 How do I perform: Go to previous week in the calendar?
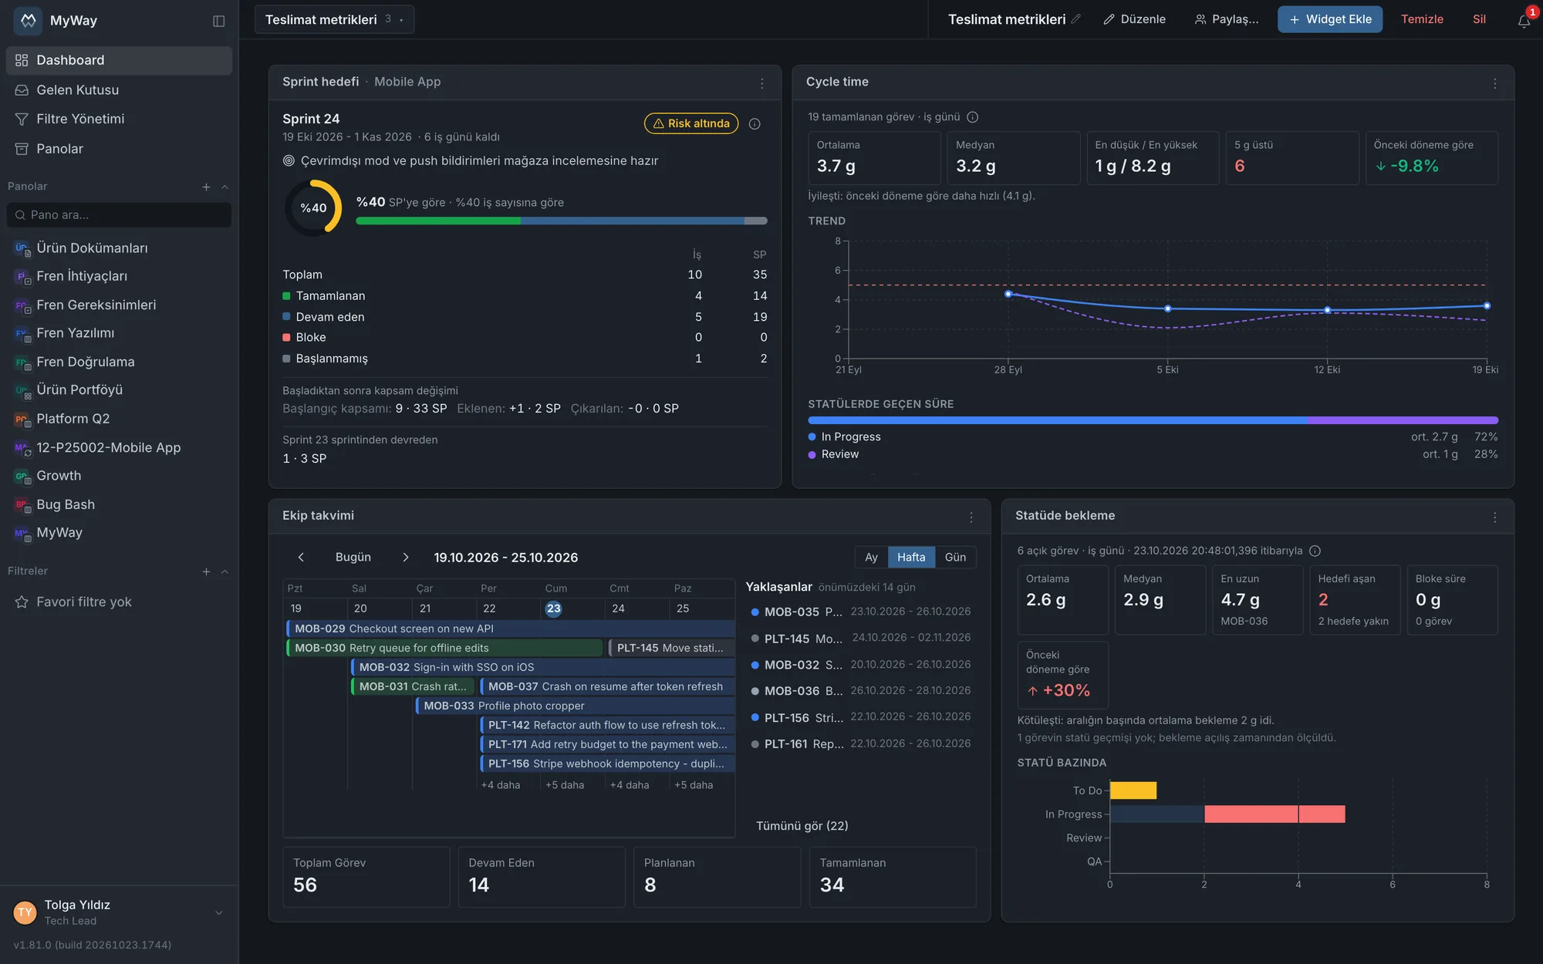(301, 558)
